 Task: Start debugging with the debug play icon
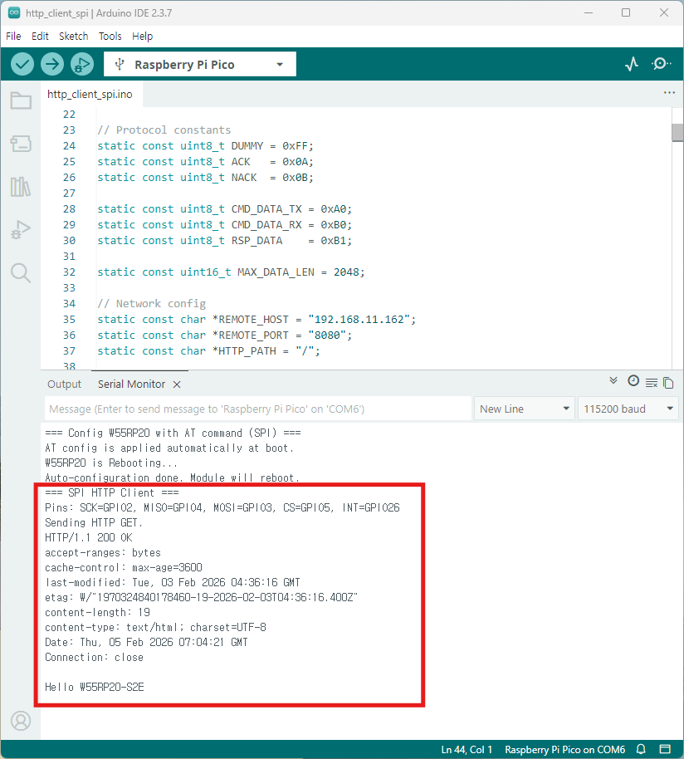click(82, 64)
